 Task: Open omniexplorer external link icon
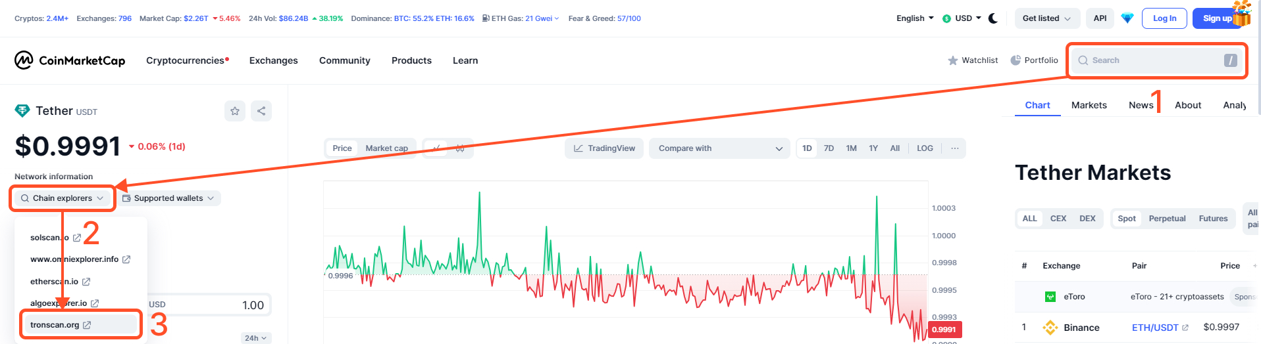coord(126,259)
